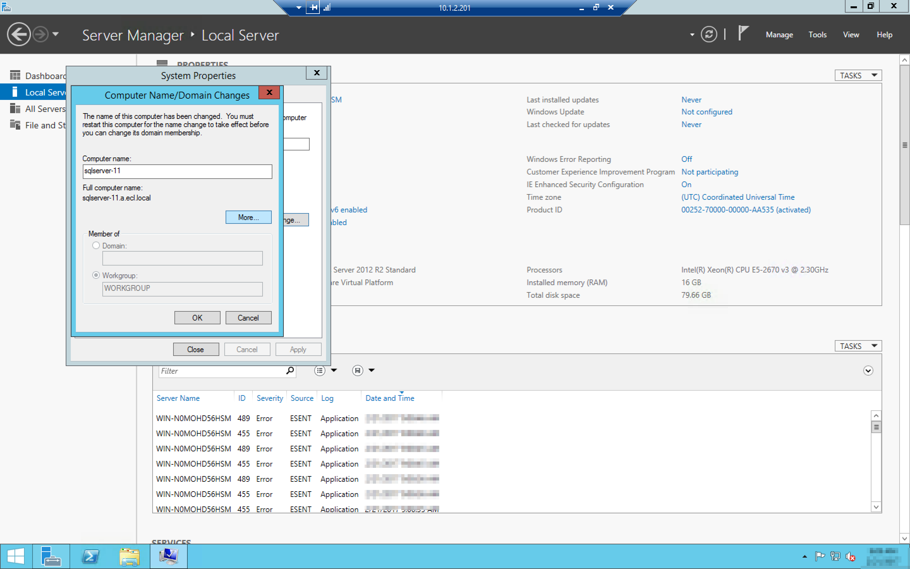Click the More... button
The width and height of the screenshot is (910, 569).
(248, 217)
